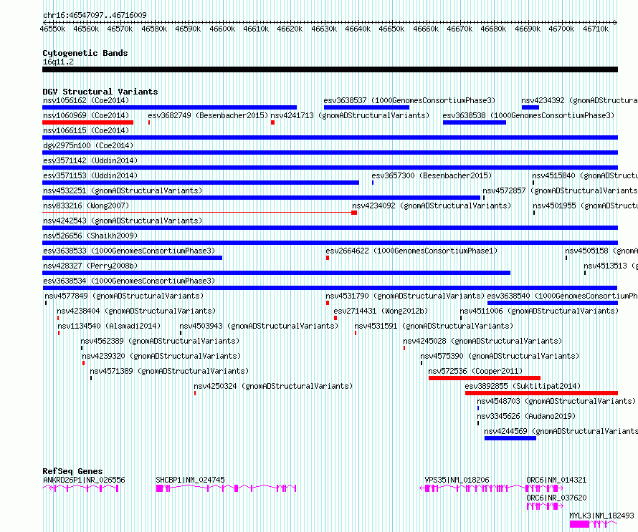Click the nsv4501955 variant label
This screenshot has height=532, width=638.
[x=585, y=205]
